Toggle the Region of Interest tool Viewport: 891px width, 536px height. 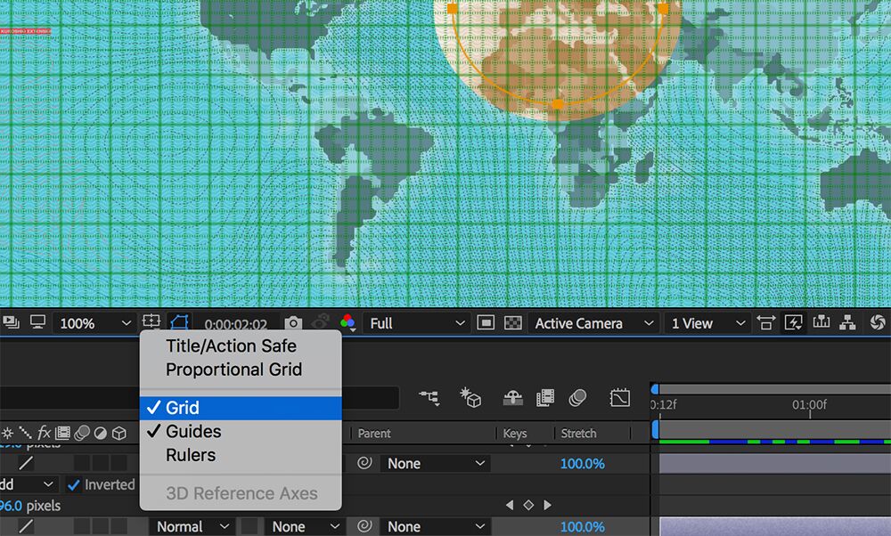point(486,323)
